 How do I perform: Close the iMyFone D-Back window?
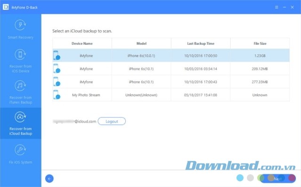(292, 7)
